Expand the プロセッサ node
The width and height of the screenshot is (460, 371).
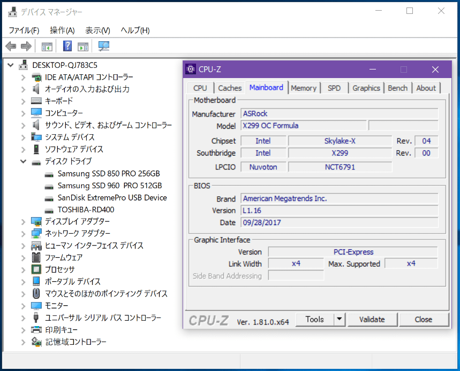point(23,269)
